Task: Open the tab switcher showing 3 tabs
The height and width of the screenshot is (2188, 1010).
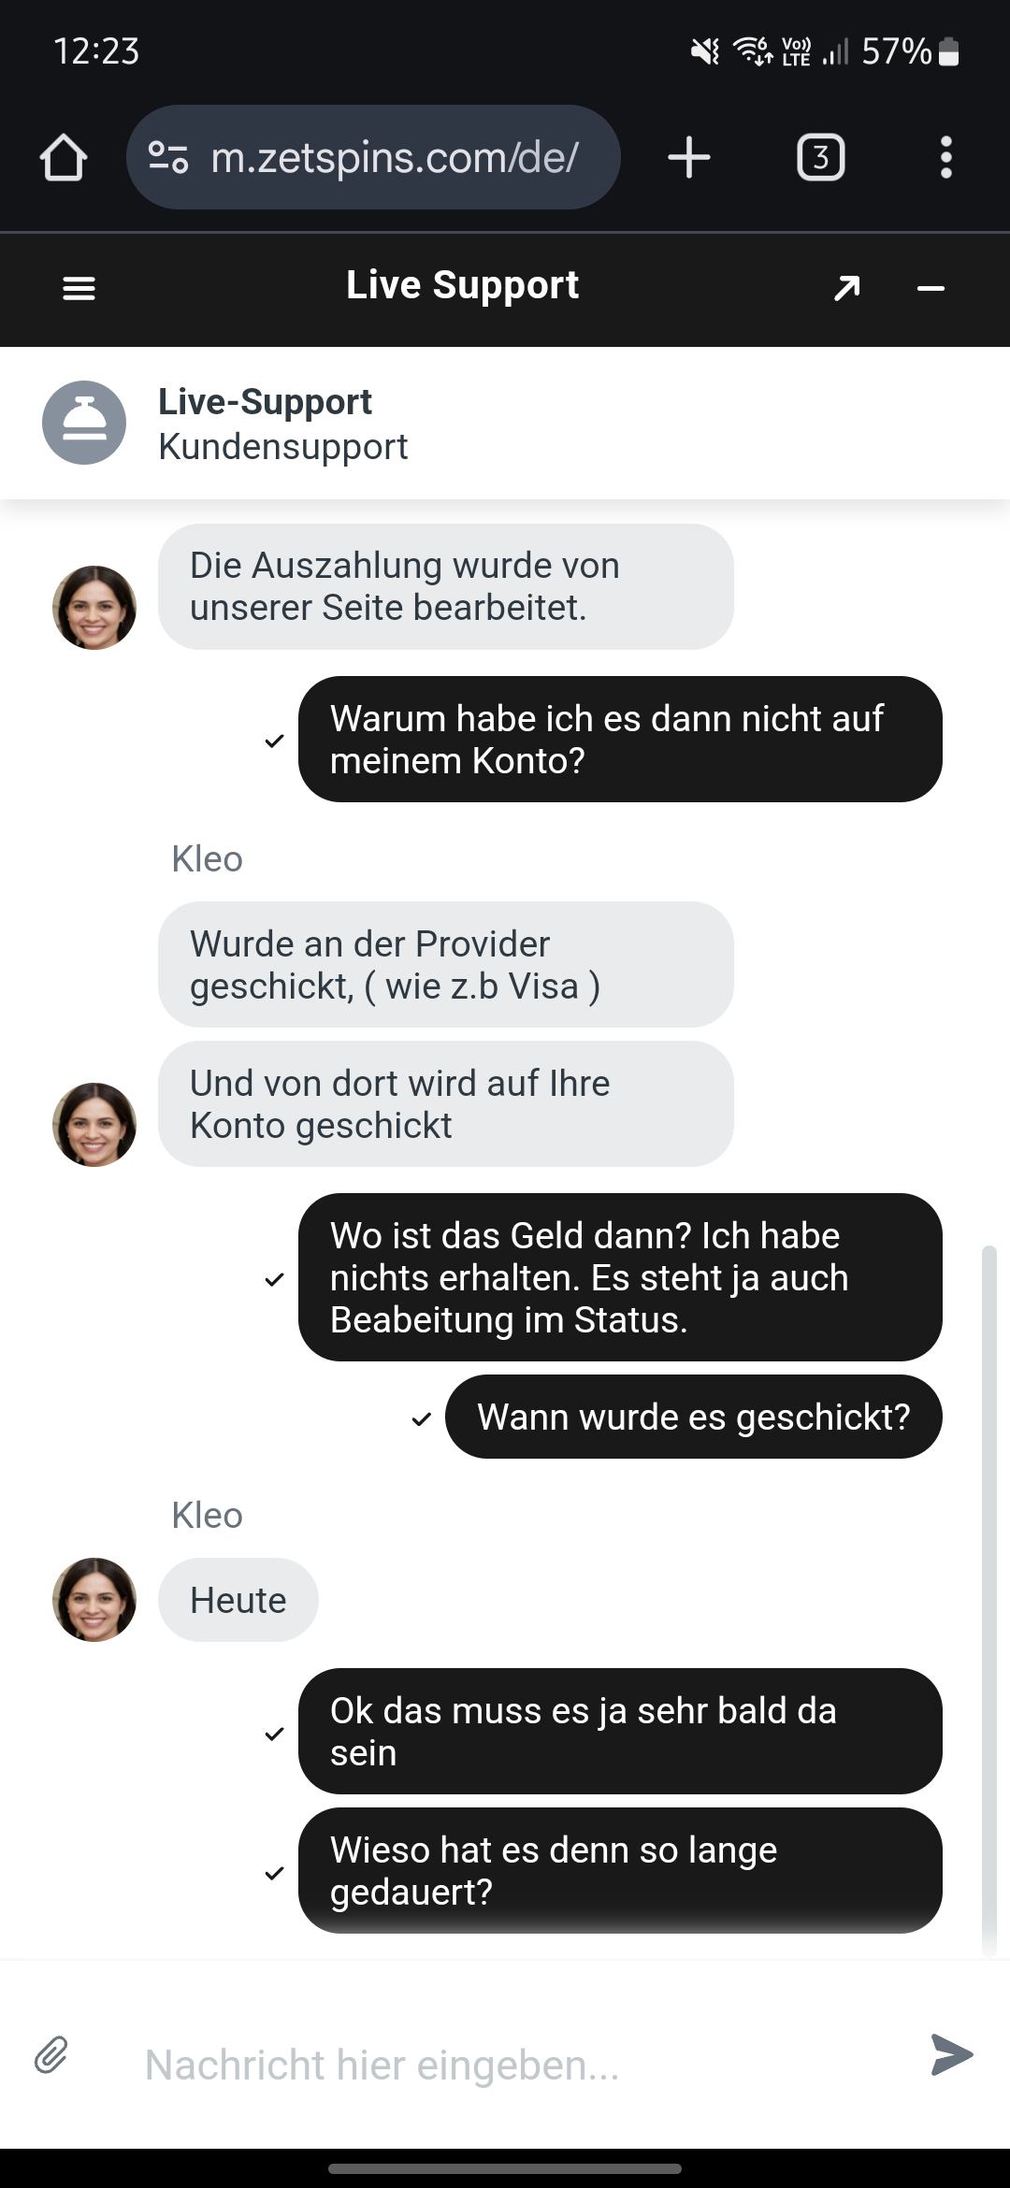Action: (x=820, y=157)
